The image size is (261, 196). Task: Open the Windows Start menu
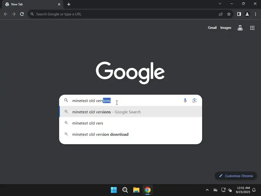114,190
